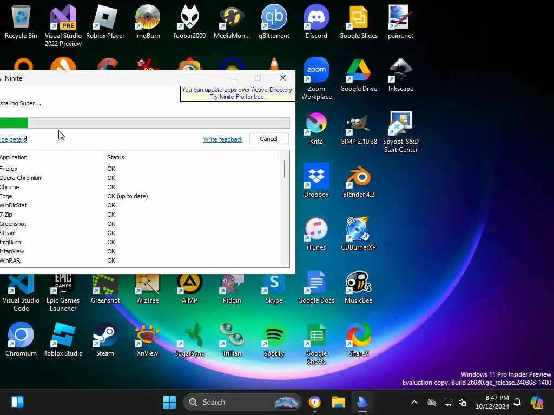Open AIMP desktop shortcut
Screen dimensions: 554x415
point(190,289)
